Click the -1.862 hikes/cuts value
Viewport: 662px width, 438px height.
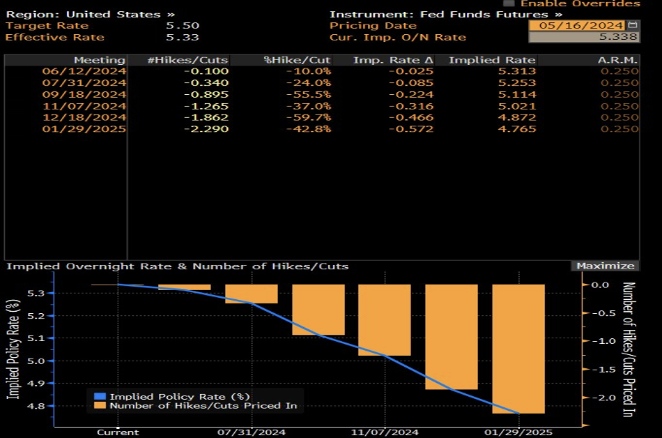coord(206,117)
